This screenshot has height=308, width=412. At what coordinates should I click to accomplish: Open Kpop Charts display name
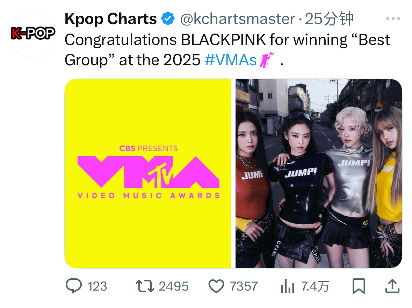[x=111, y=19]
